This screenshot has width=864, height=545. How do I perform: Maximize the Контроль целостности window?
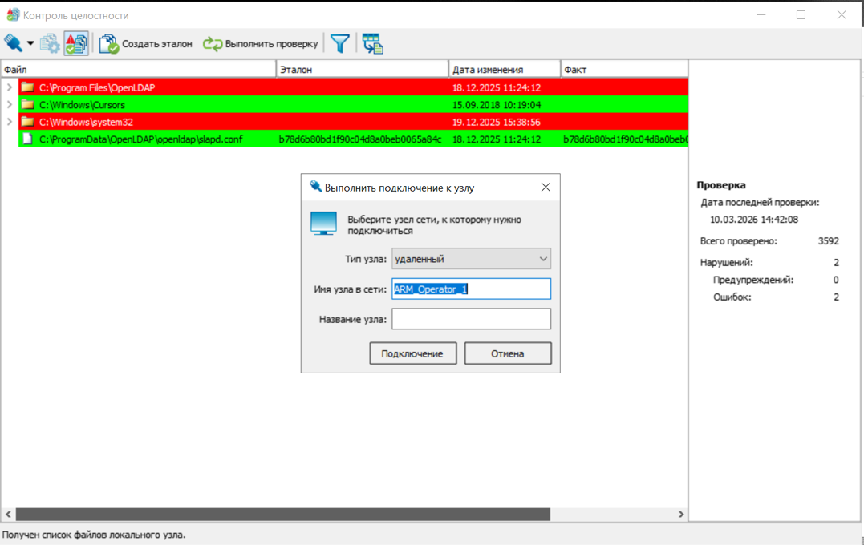801,15
